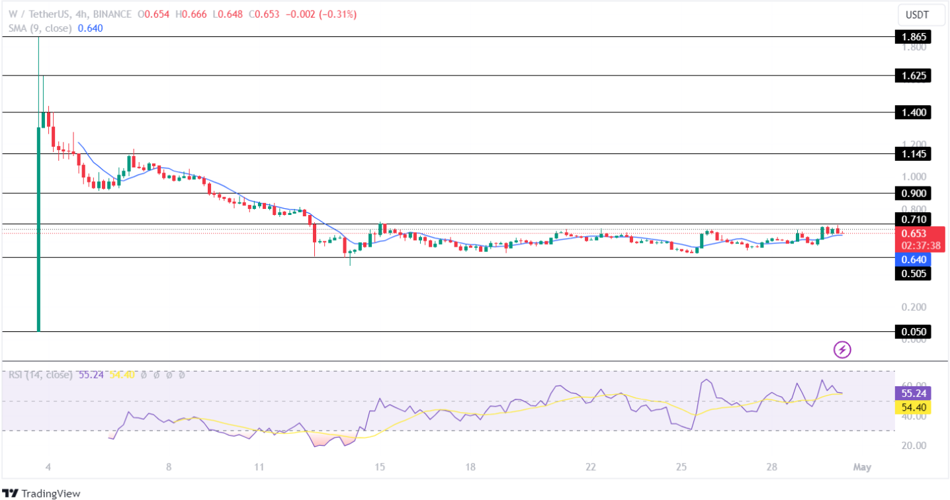Click the 8 date on time axis
This screenshot has height=500, width=950.
169,467
